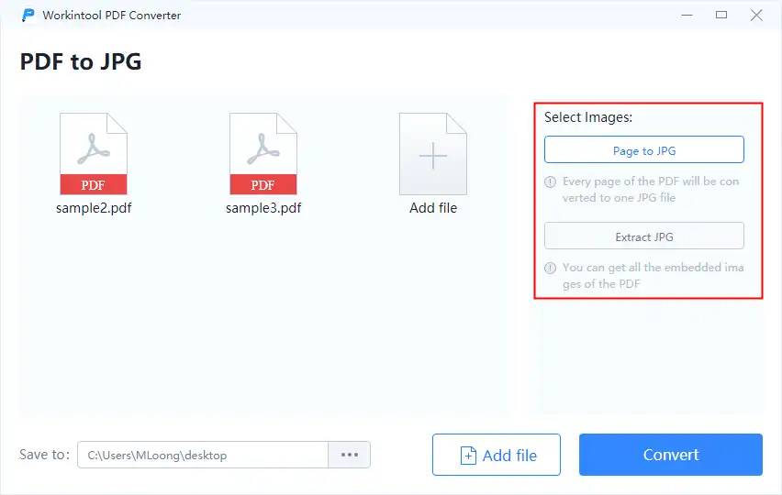Screen dimensions: 782x495
Task: Click the sample3.pdf file name
Action: (263, 208)
